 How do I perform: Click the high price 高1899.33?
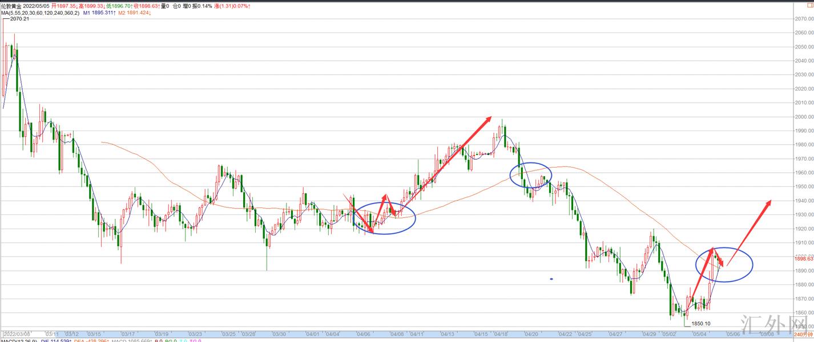(x=92, y=6)
